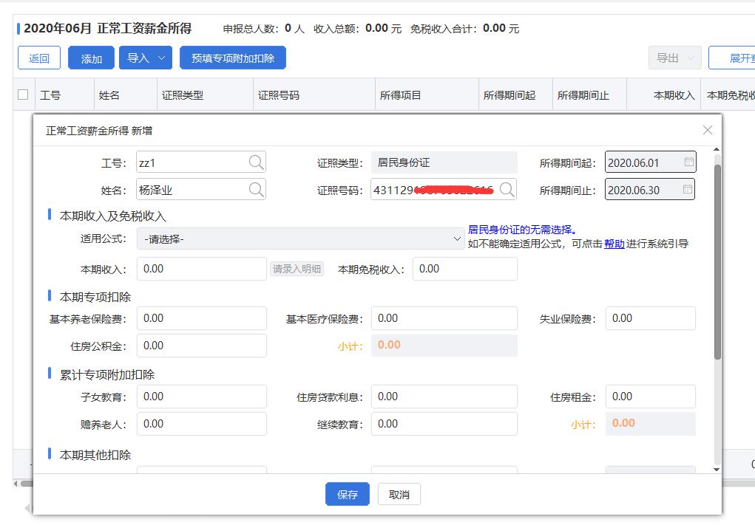Click the 本期收入及免税收入 section heading
Viewport: 755px width, 525px height.
(112, 216)
